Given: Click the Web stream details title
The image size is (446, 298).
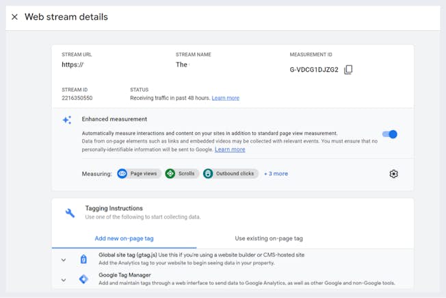Looking at the screenshot, I should (66, 17).
